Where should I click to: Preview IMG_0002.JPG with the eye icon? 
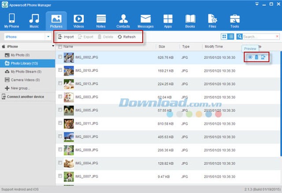tap(250, 57)
